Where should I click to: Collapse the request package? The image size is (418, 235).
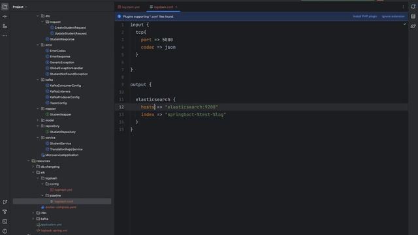pos(42,22)
